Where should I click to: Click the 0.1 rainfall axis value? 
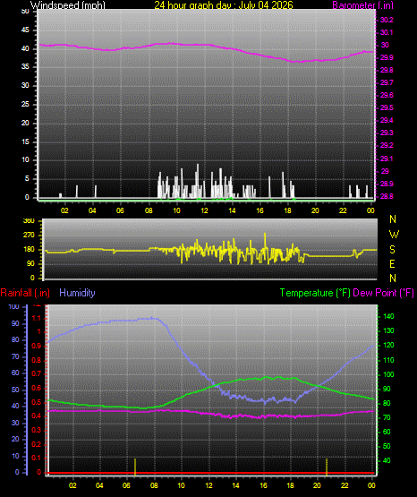point(37,458)
